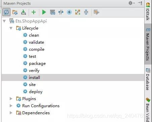This screenshot has height=122, width=152.
Task: Click Show Dependencies diagram icon
Action: pyautogui.click(x=78, y=12)
